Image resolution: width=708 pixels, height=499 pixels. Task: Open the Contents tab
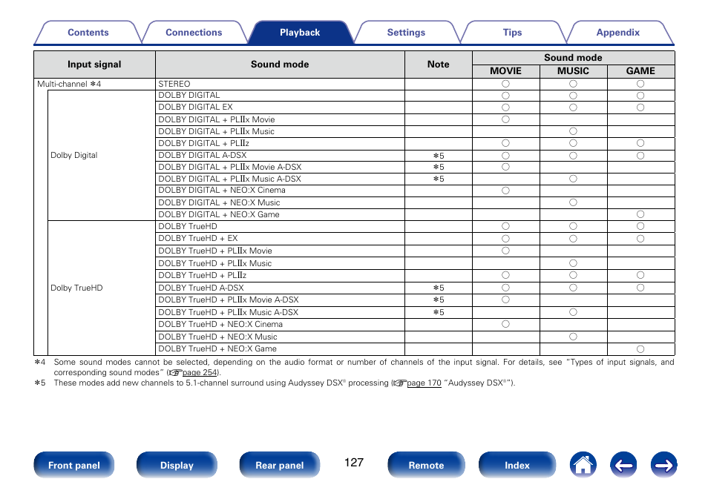(88, 33)
